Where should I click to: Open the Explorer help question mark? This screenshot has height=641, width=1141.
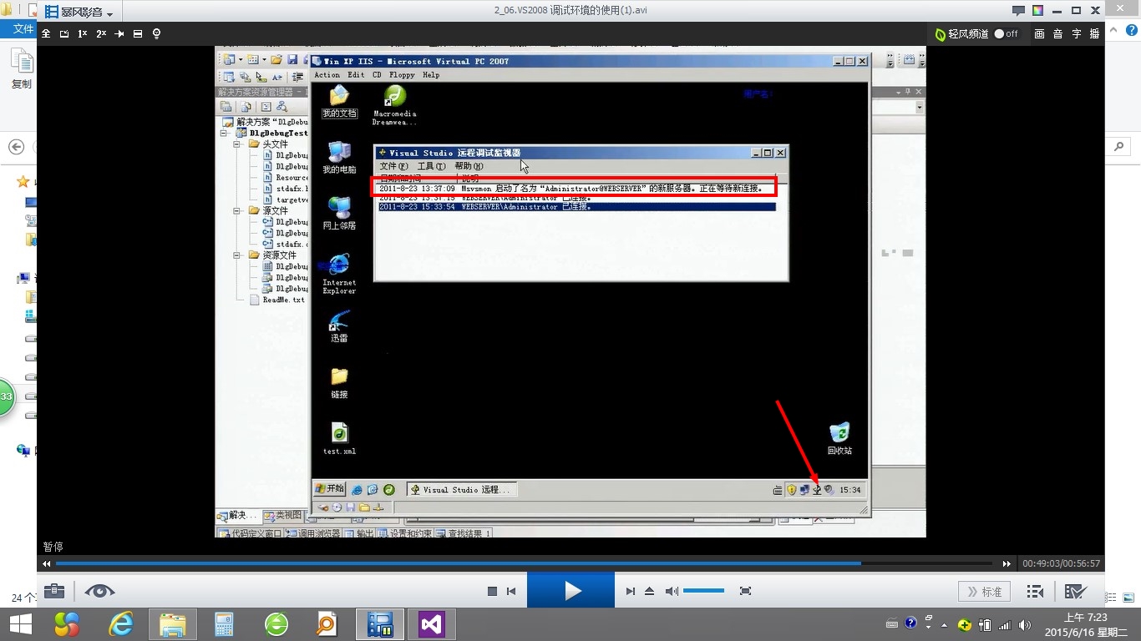[x=1132, y=29]
